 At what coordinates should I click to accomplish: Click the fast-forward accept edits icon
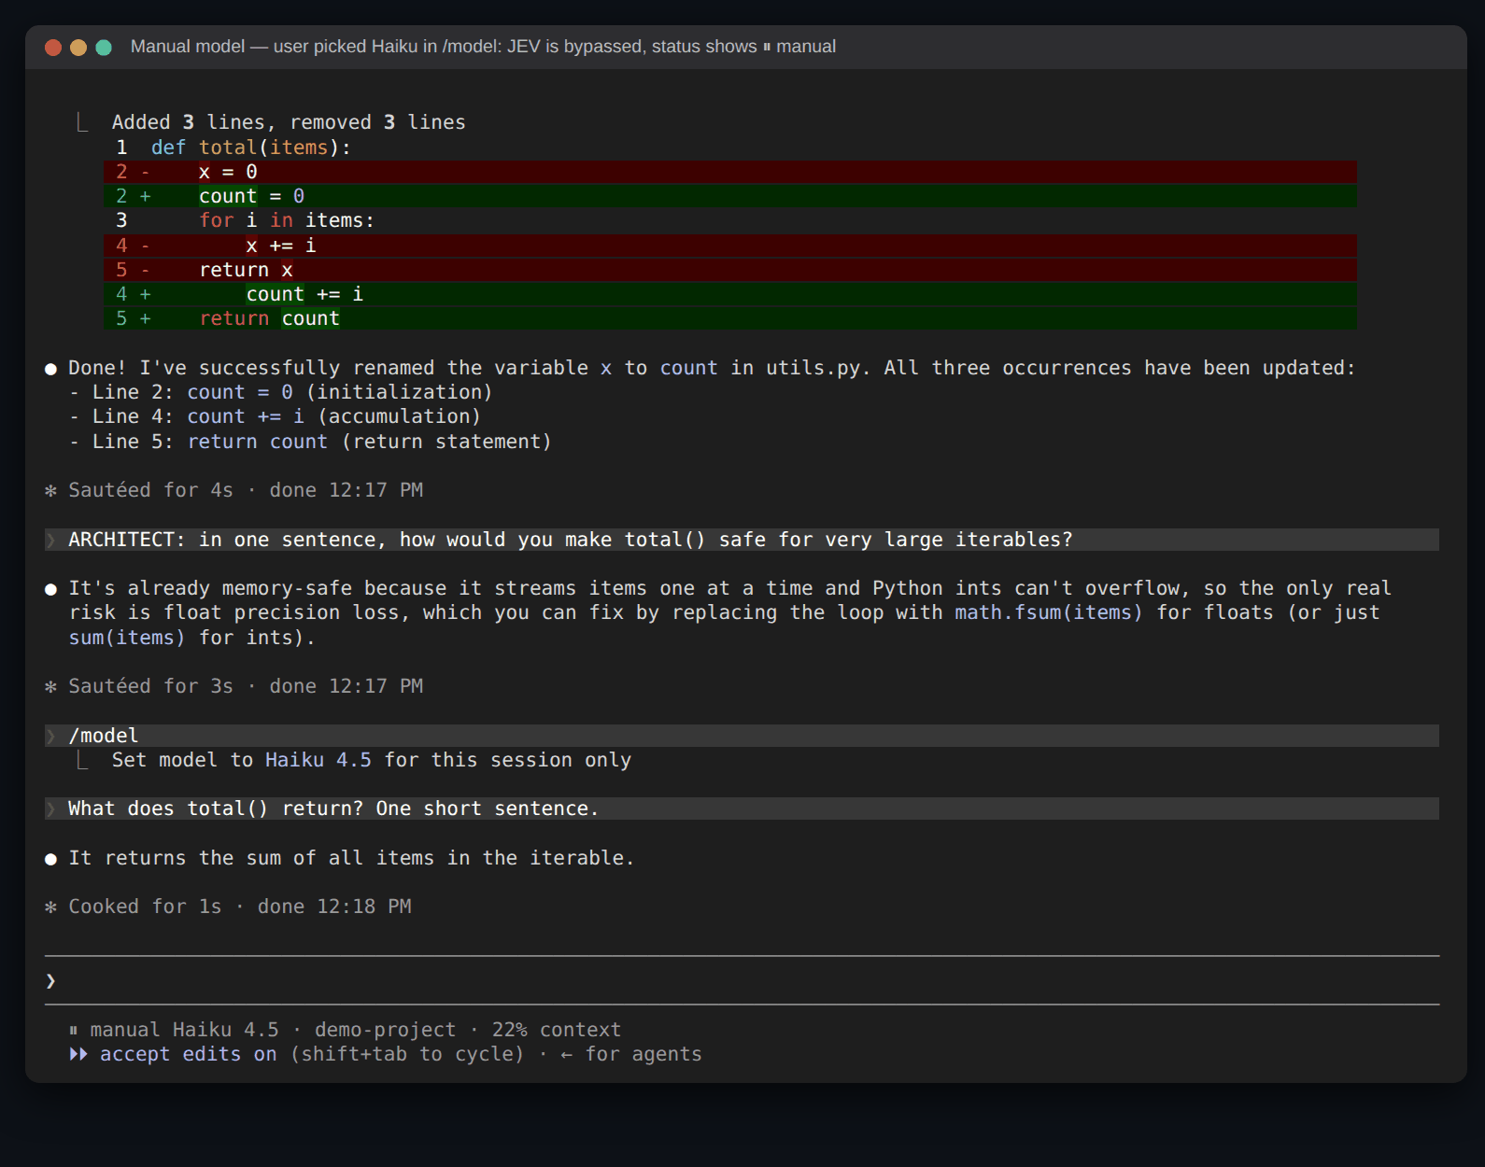click(x=78, y=1054)
